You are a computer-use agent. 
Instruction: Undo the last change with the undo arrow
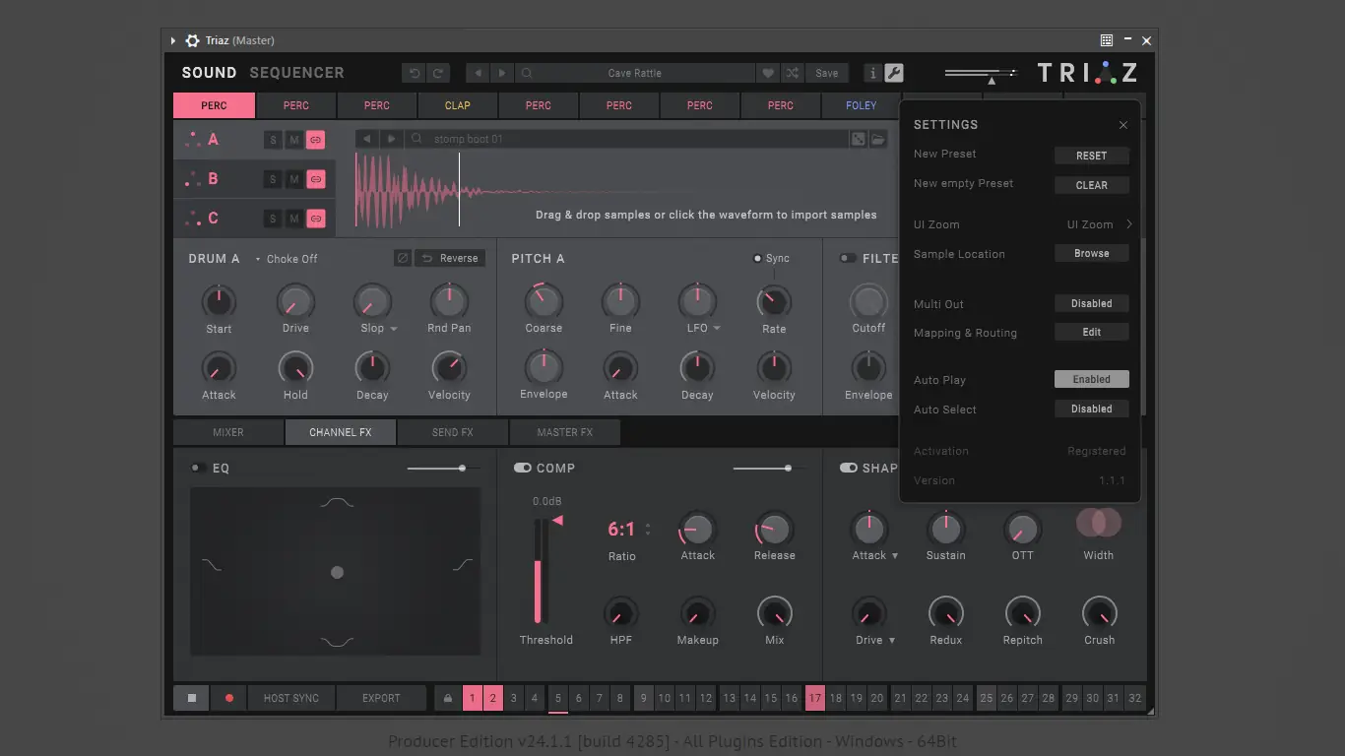tap(415, 73)
